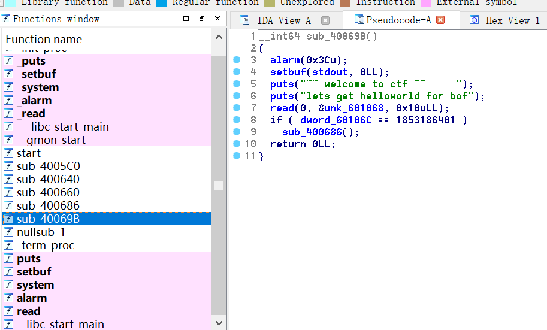Viewport: 547px width, 330px height.
Task: Click function icon beside sub_4005C0
Action: click(8, 166)
